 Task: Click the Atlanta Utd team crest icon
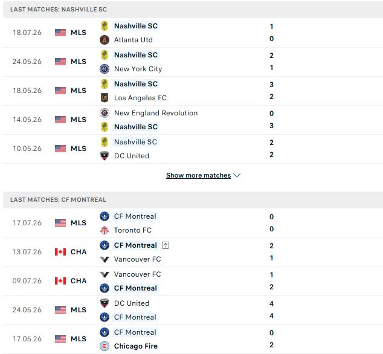(105, 40)
